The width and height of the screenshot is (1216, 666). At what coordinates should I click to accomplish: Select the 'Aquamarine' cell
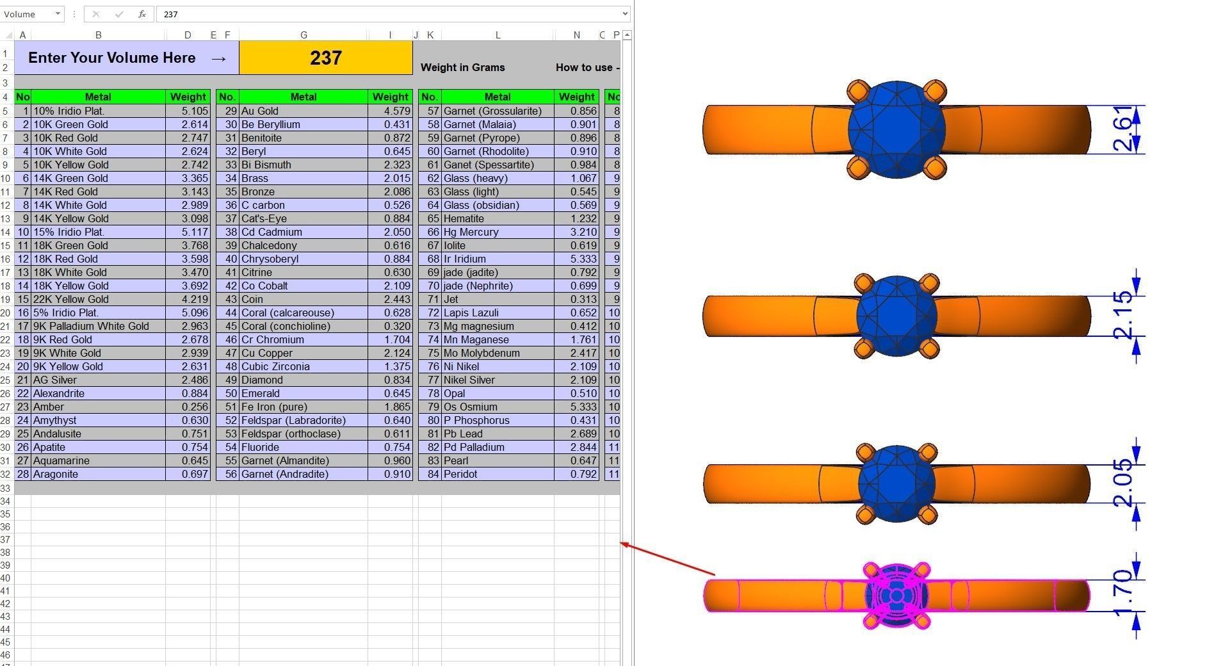(x=98, y=460)
